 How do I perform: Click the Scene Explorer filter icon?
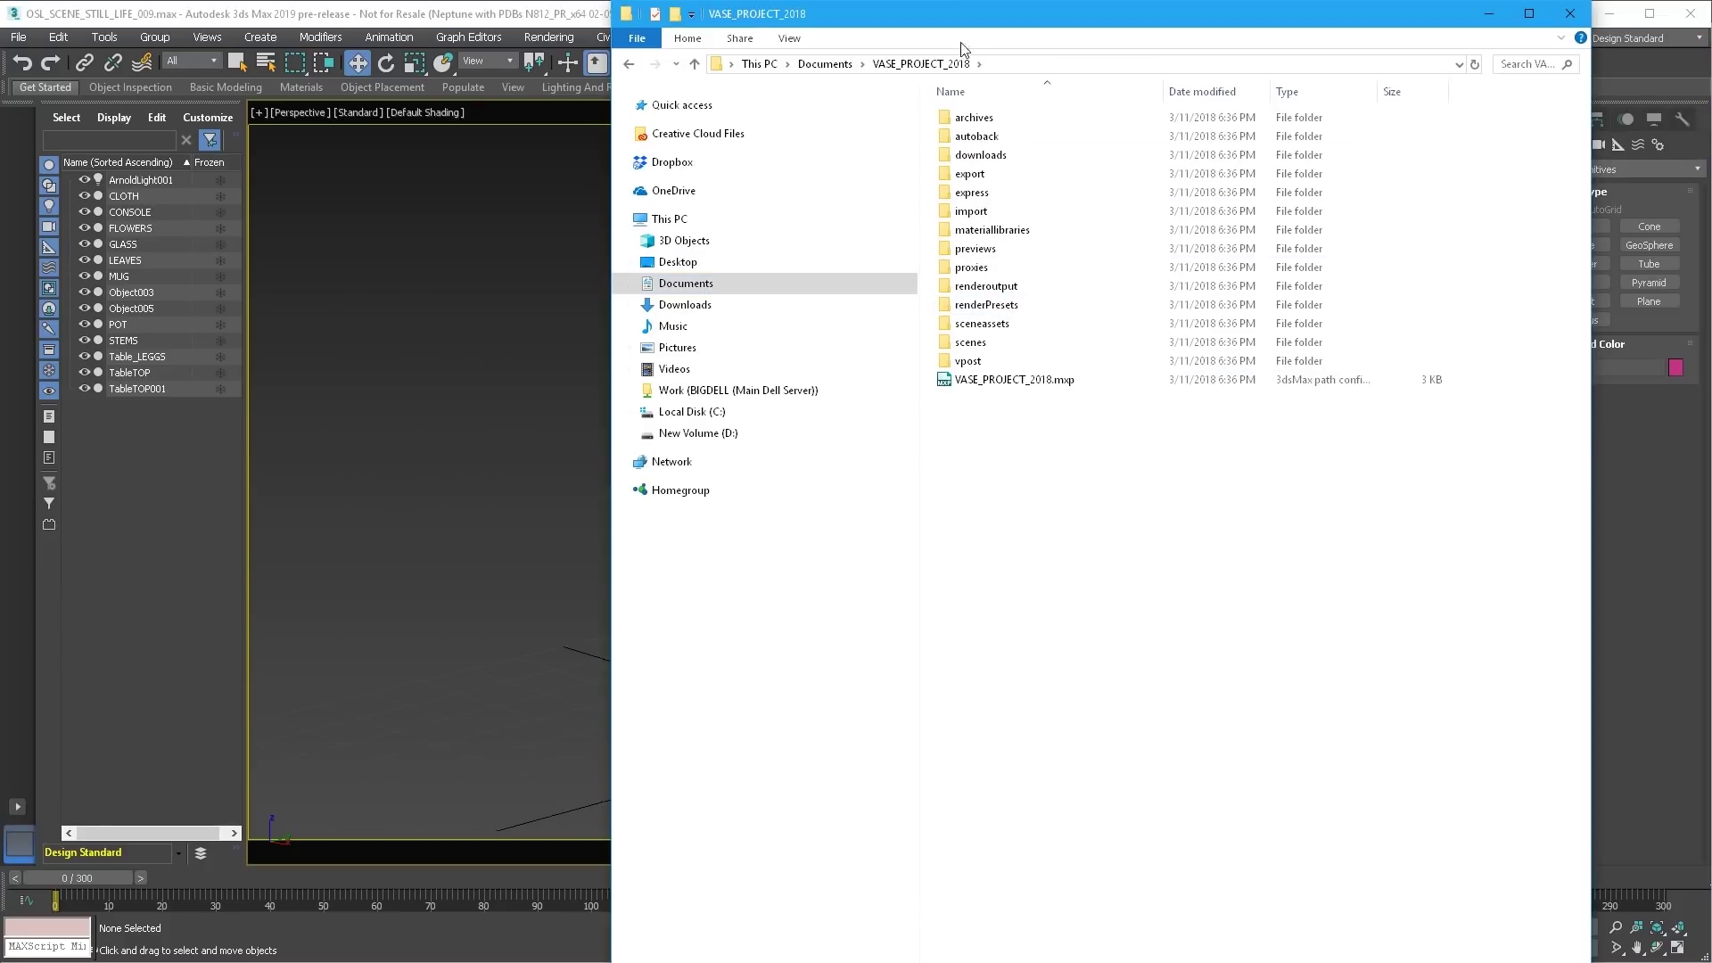point(210,140)
